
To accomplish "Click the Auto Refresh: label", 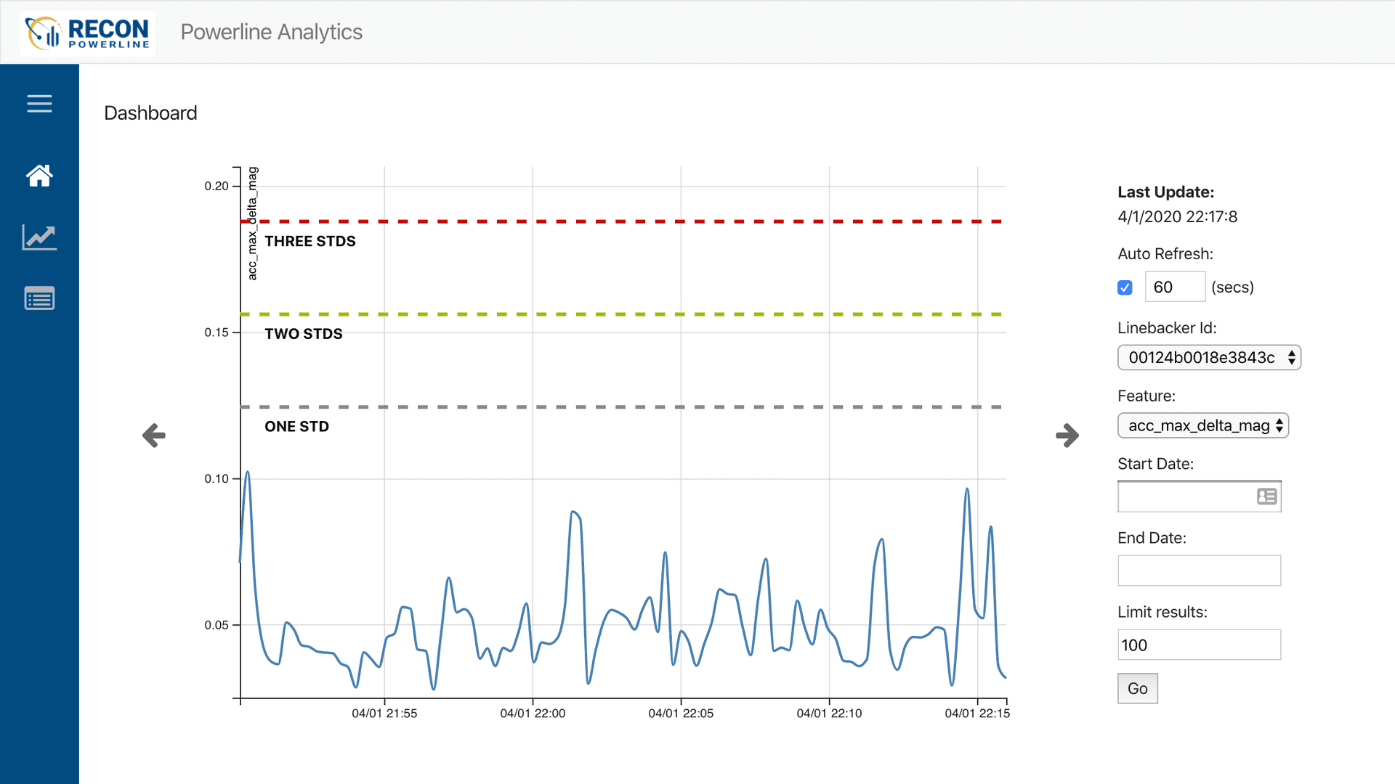I will pyautogui.click(x=1165, y=254).
